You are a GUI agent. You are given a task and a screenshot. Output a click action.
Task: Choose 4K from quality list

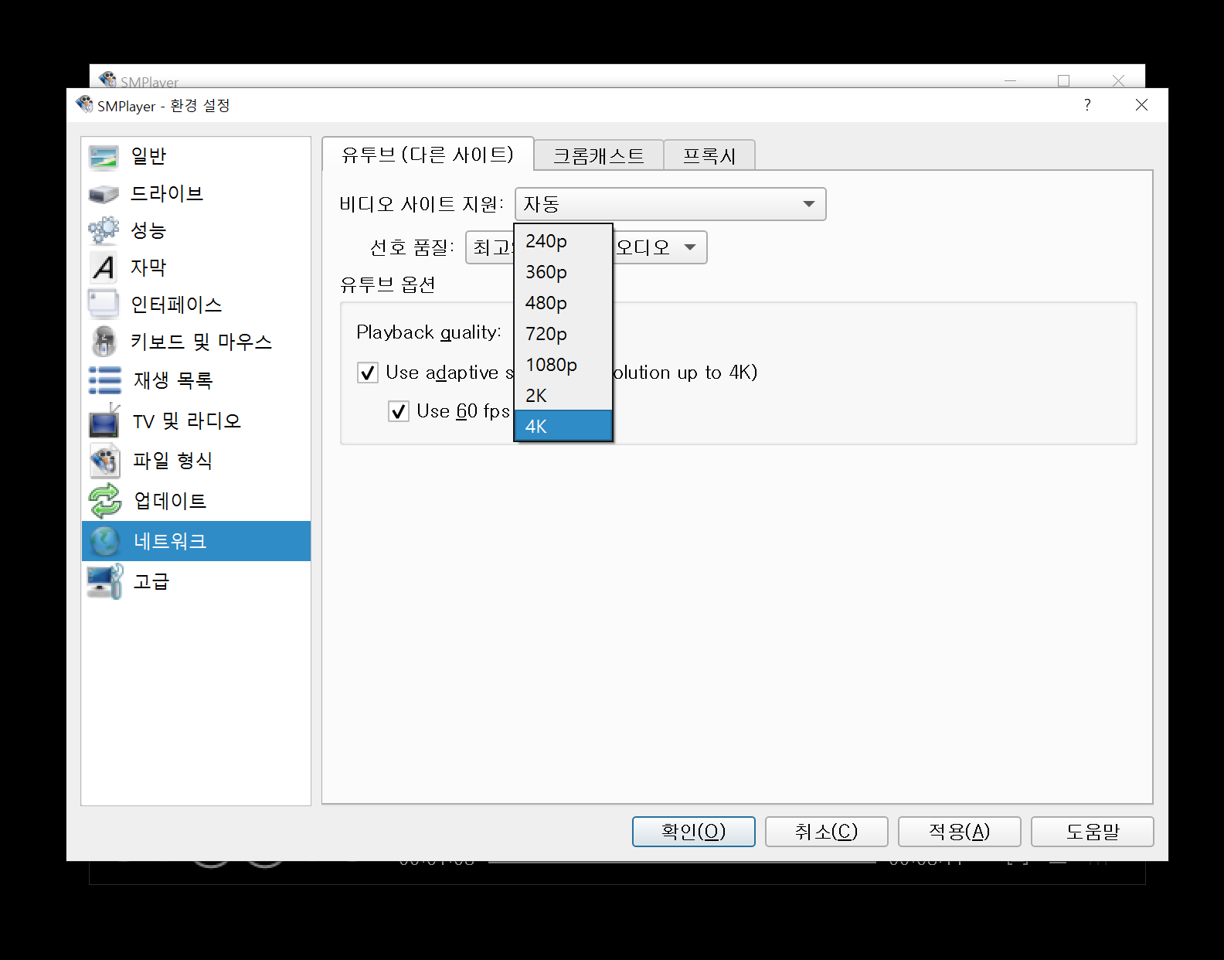[563, 426]
